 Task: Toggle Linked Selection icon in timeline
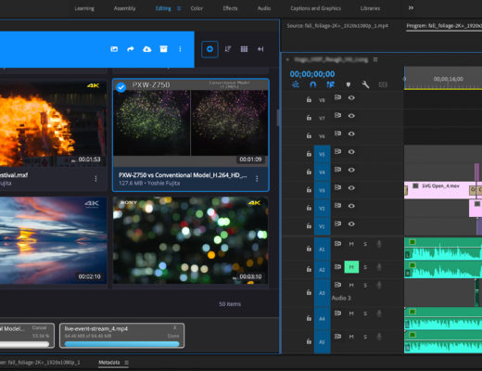[330, 84]
